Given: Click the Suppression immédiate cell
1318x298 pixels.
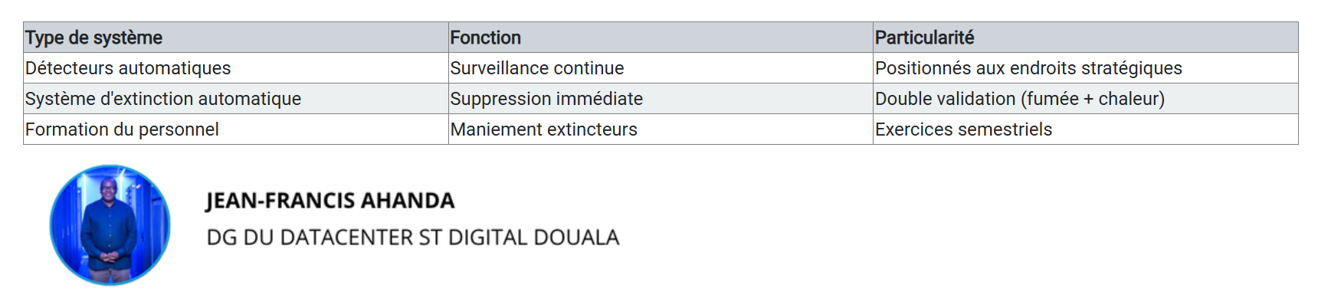Looking at the screenshot, I should [661, 99].
